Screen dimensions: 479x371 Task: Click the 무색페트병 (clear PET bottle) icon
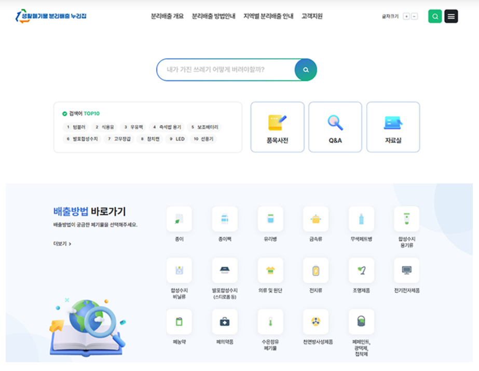coord(361,219)
